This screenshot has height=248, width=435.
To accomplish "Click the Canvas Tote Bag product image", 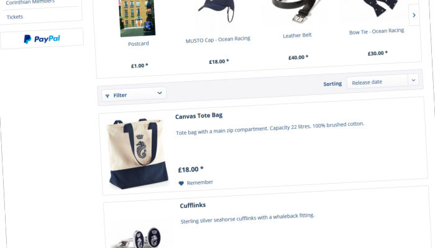I will tap(138, 154).
